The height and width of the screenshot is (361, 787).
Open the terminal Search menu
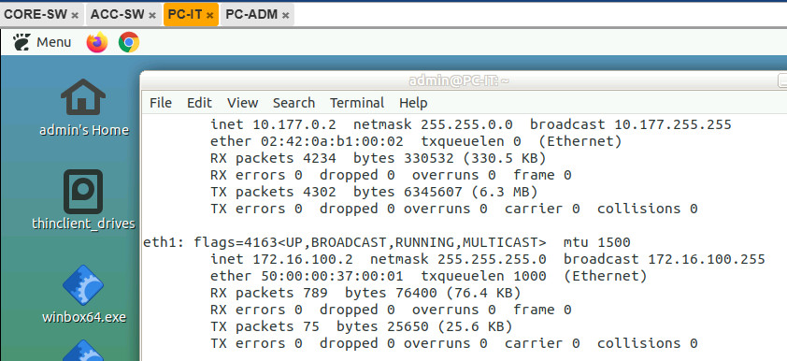(x=293, y=103)
